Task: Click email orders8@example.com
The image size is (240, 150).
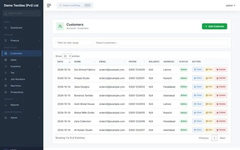Action: 112,130
